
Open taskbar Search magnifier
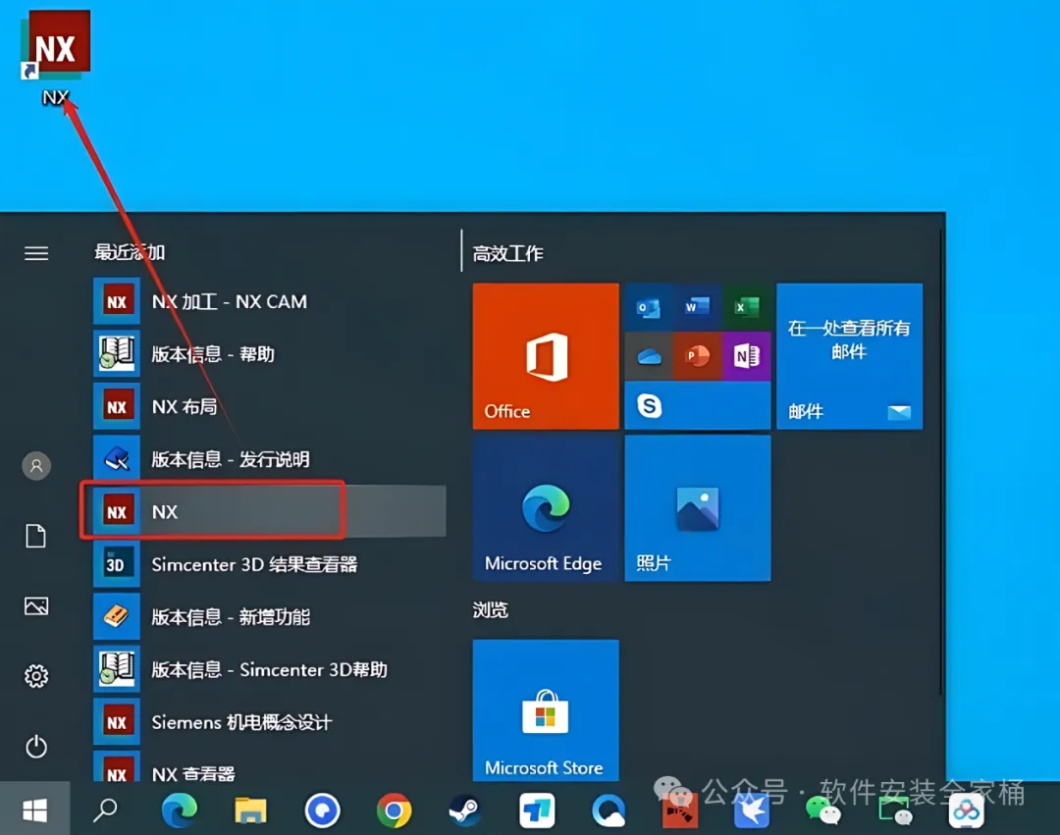(x=105, y=809)
